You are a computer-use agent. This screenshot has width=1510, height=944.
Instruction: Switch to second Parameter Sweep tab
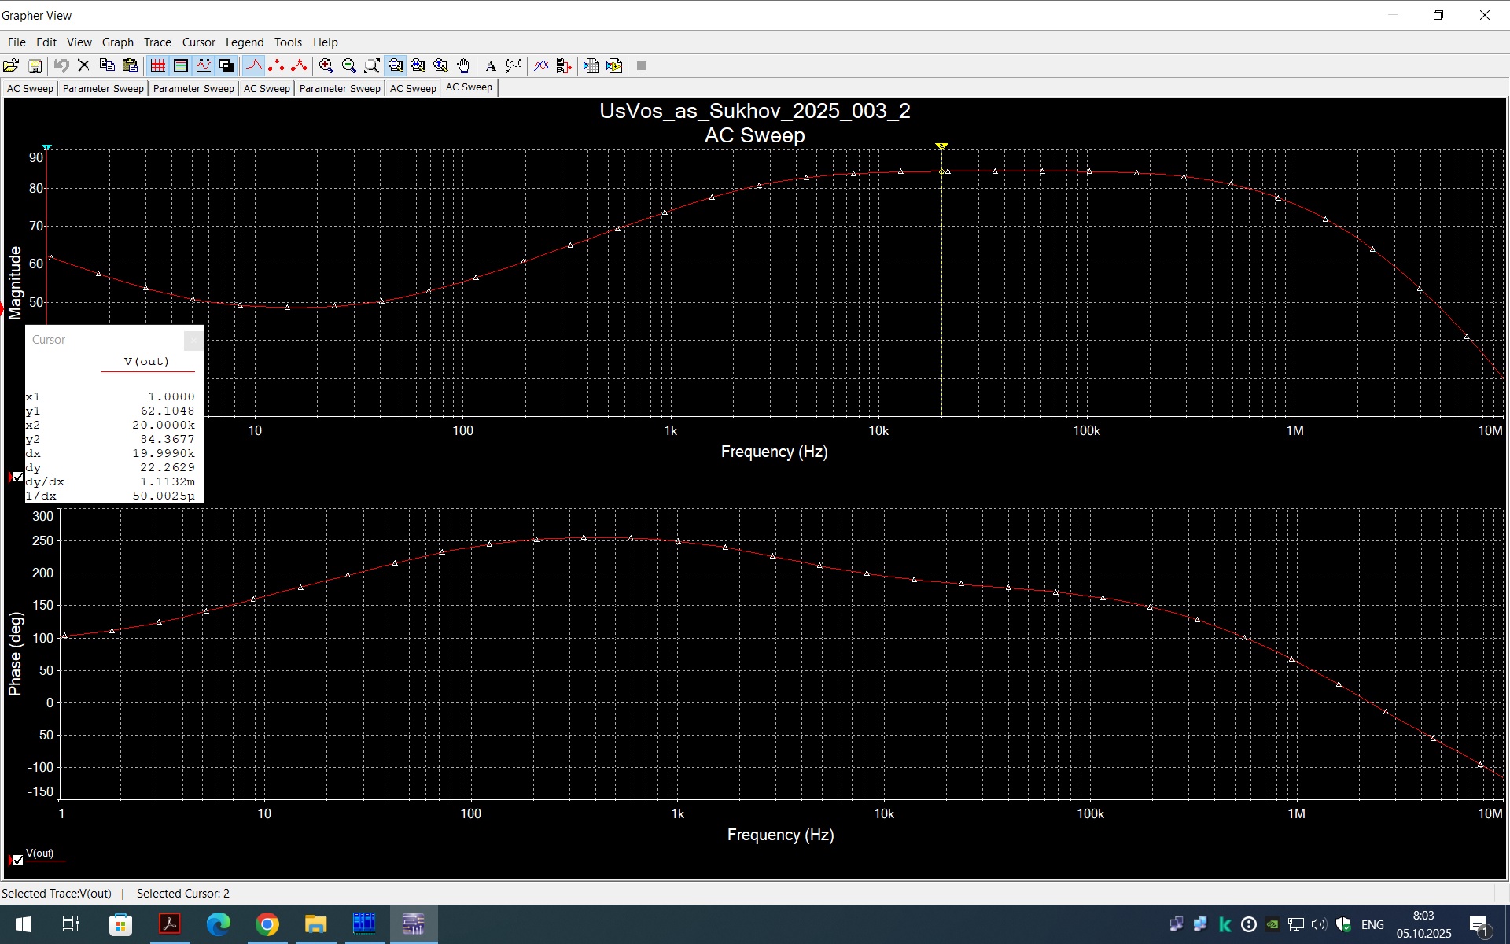click(193, 88)
